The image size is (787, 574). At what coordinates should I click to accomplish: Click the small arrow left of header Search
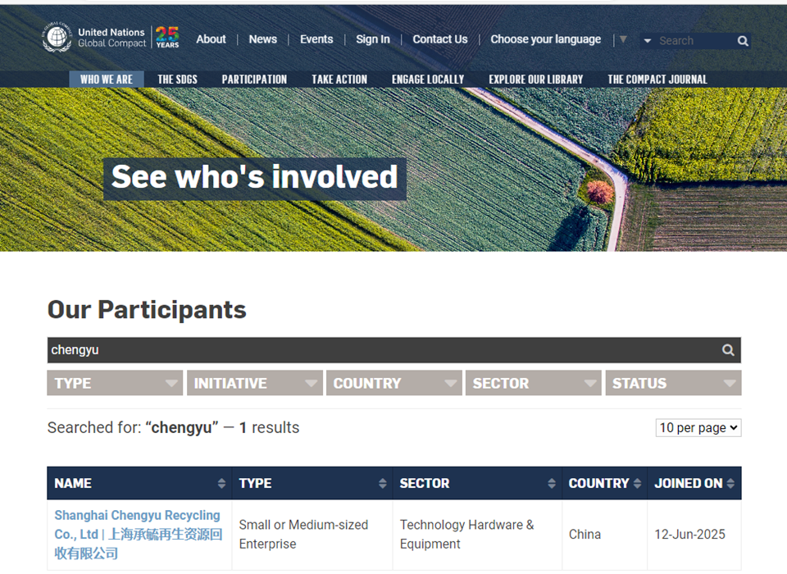[x=648, y=41]
